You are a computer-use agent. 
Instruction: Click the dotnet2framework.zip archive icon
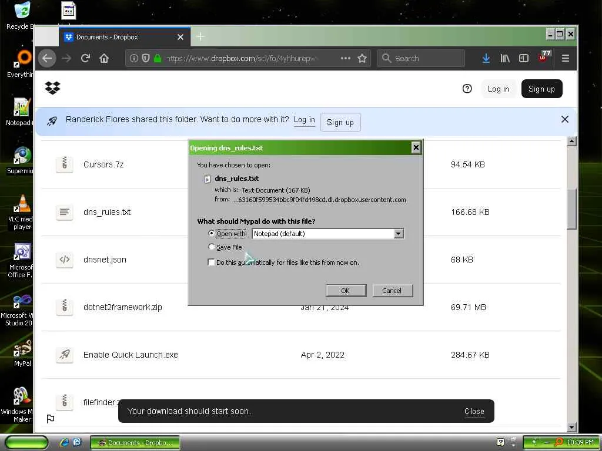click(x=65, y=307)
